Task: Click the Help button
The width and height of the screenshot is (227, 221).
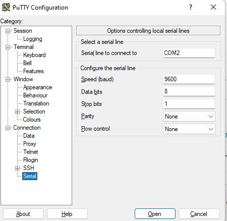Action: (67, 214)
